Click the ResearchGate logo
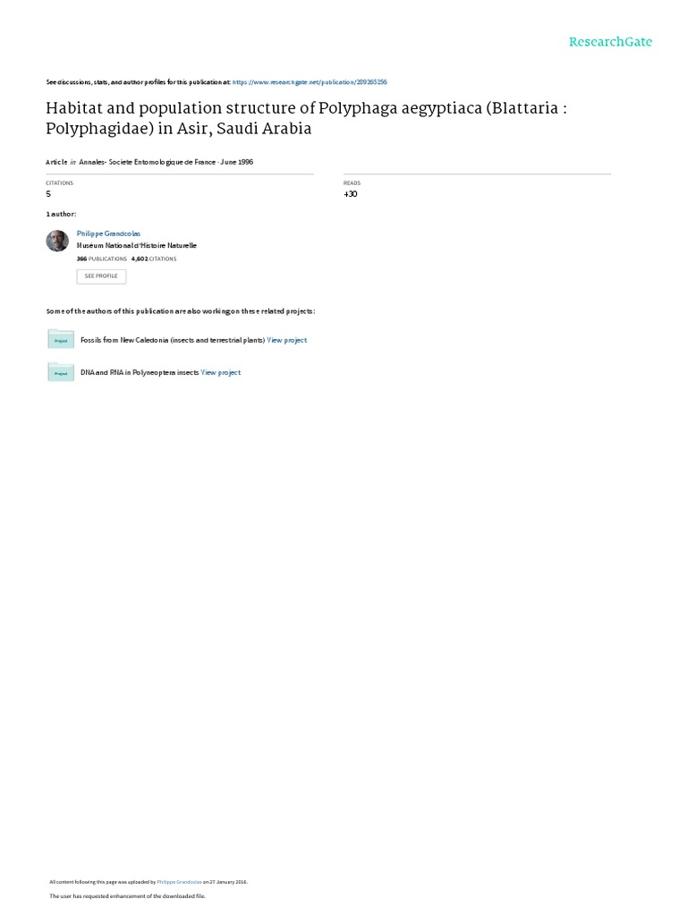The height and width of the screenshot is (916, 687). tap(610, 42)
